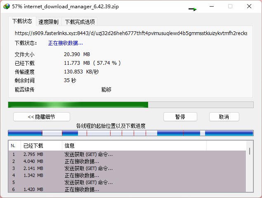Click the IDM globe icon in title bar
The width and height of the screenshot is (262, 198).
tap(7, 7)
